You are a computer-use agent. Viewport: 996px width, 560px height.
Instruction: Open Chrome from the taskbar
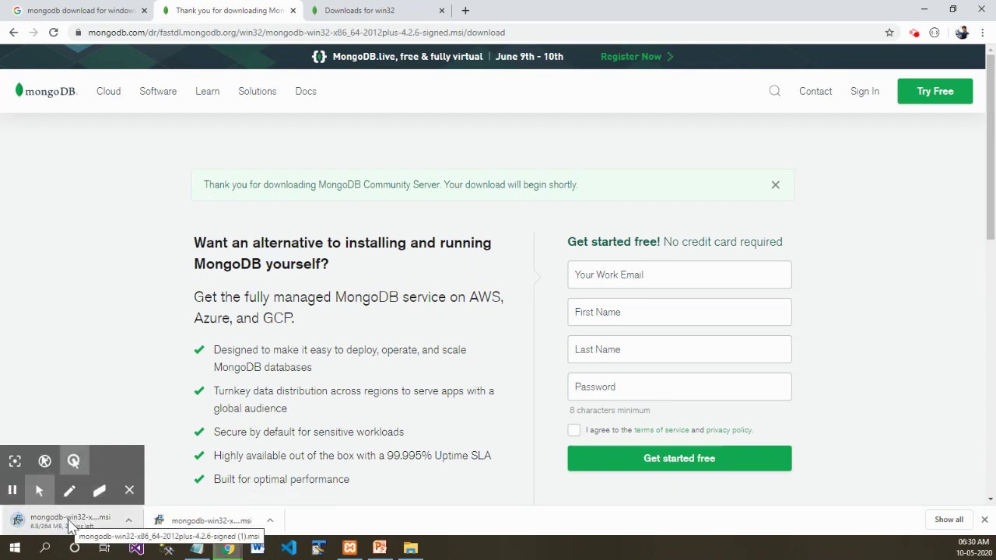click(x=228, y=548)
